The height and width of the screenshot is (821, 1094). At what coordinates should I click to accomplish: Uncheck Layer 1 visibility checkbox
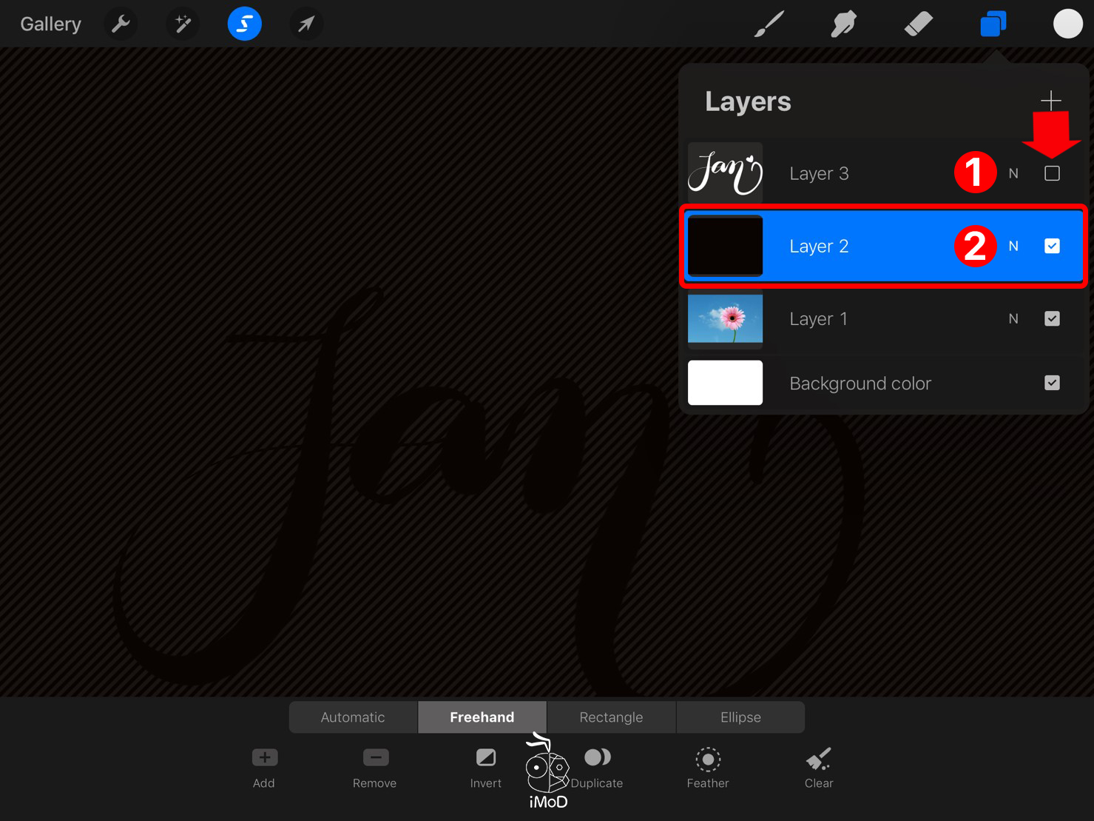coord(1052,318)
